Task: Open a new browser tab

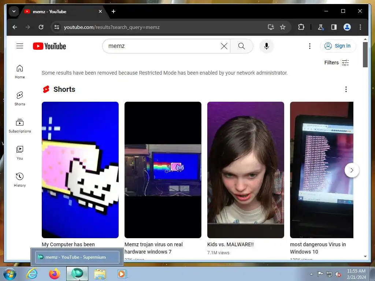Action: [x=114, y=11]
